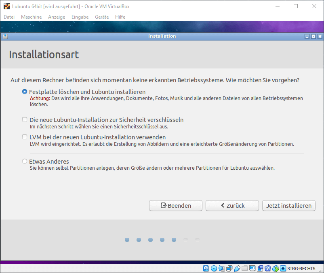This screenshot has width=324, height=273.
Task: Click the STRG-RECHTS host key label
Action: coord(301,269)
